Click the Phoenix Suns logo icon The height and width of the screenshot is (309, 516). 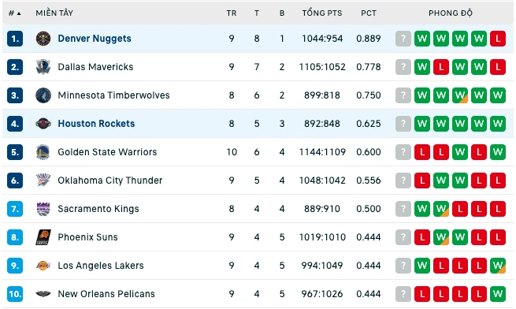[x=43, y=237]
